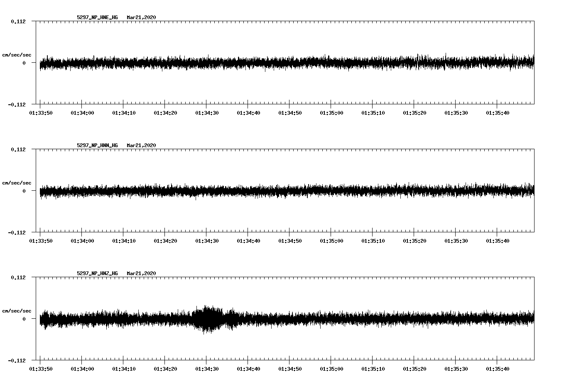Pick 01:35:40 time label on HNN axis
Image resolution: width=564 pixels, height=384 pixels.
[498, 241]
